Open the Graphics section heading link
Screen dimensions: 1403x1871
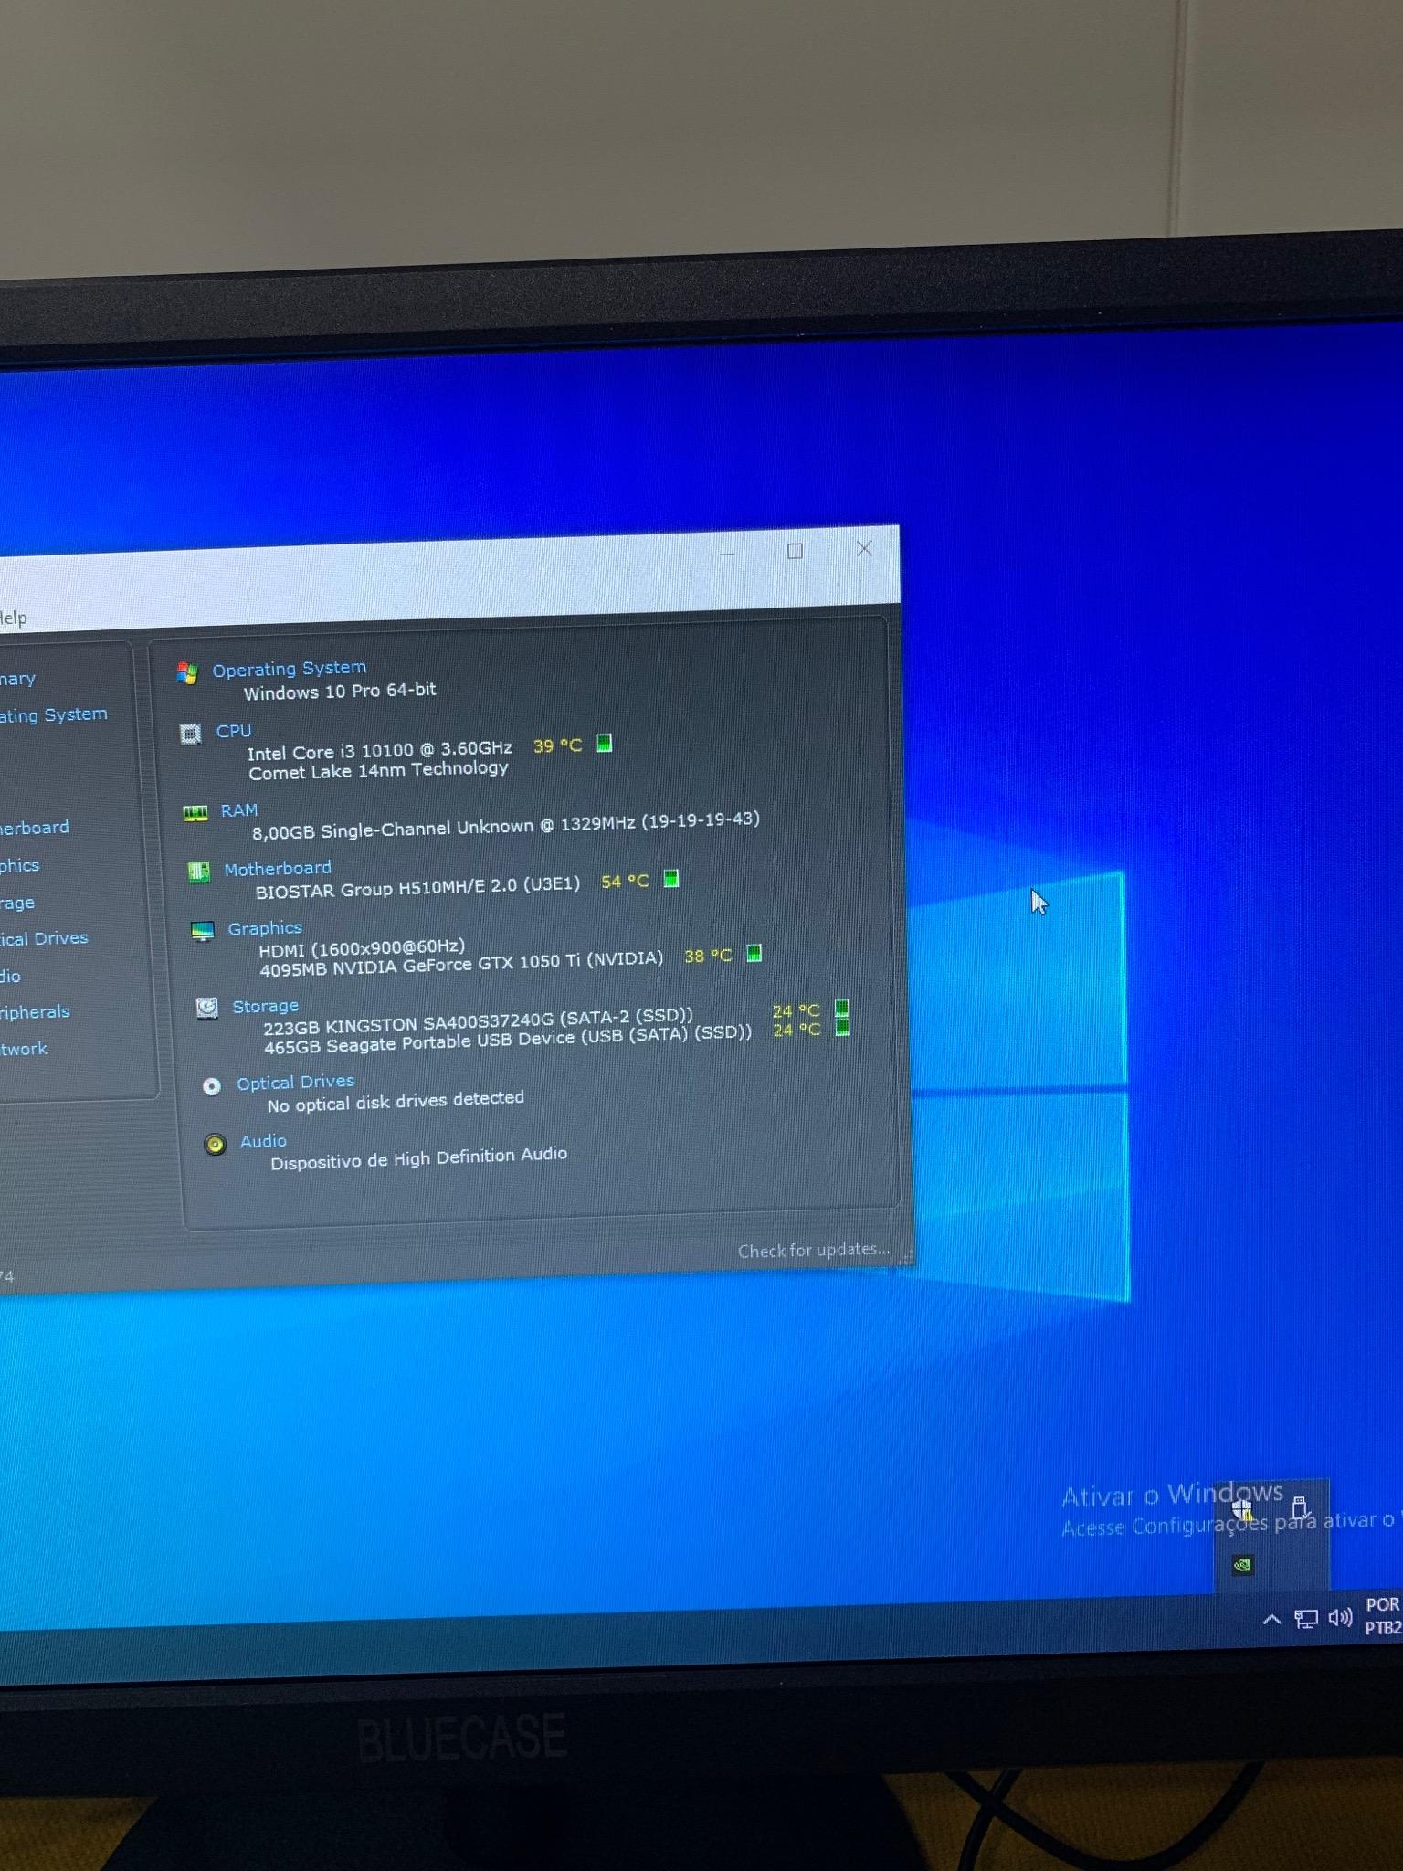(265, 928)
